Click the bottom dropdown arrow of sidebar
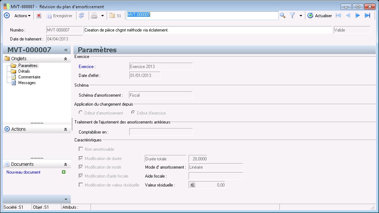 [66, 199]
